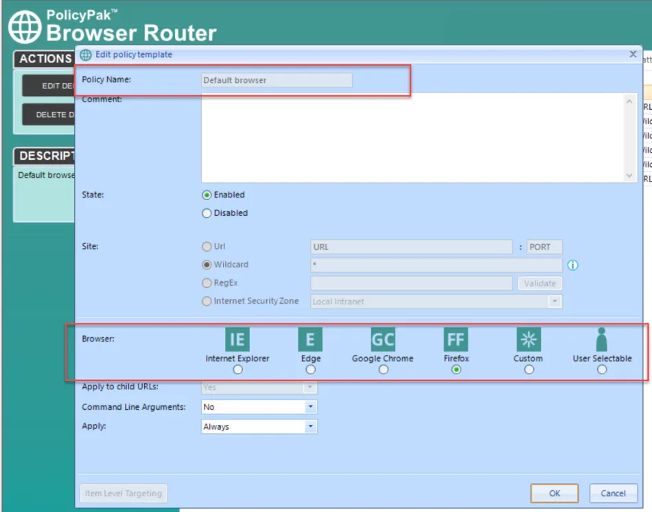This screenshot has width=652, height=512.
Task: Click the PolicyPak globe logo icon
Action: (25, 27)
